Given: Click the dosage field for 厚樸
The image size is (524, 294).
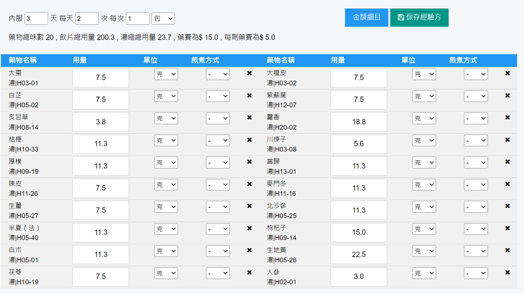Looking at the screenshot, I should click(x=101, y=166).
